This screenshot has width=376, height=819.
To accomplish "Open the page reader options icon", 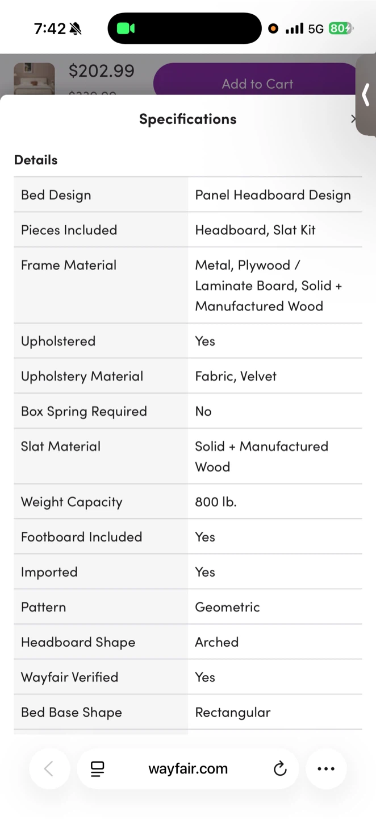I will click(x=98, y=769).
